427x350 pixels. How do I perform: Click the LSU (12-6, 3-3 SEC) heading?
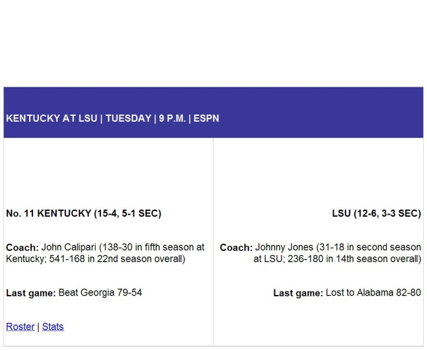(377, 213)
